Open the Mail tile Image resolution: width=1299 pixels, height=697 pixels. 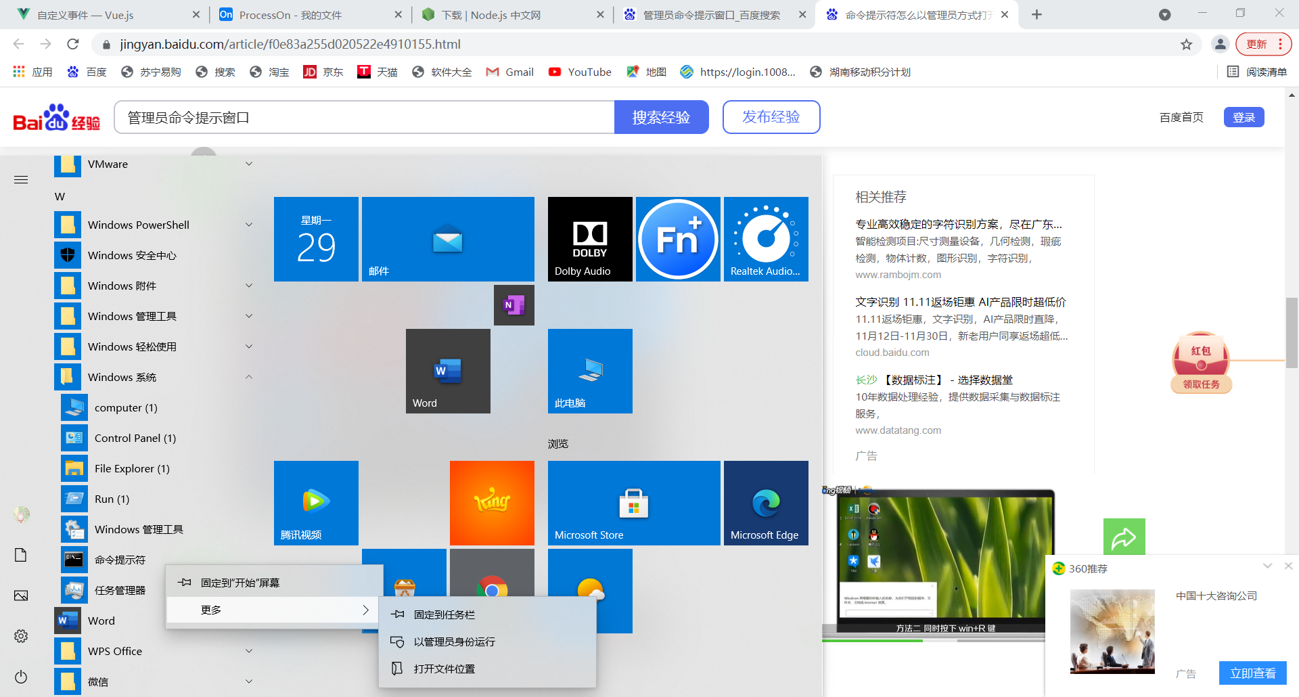coord(448,239)
